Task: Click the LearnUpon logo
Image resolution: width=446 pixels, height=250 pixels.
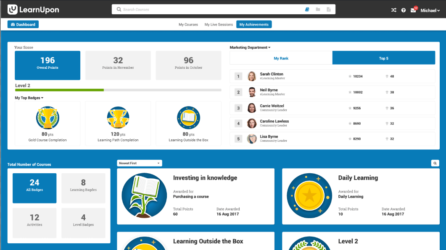Action: click(x=33, y=10)
